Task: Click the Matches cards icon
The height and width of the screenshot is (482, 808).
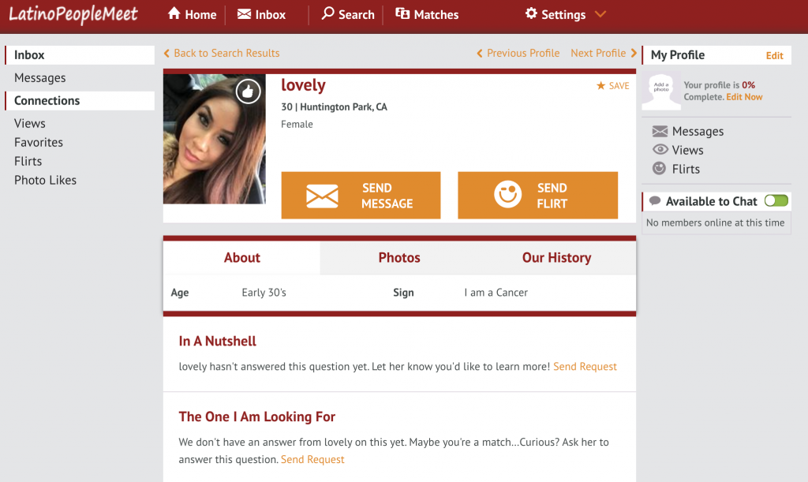Action: 402,13
